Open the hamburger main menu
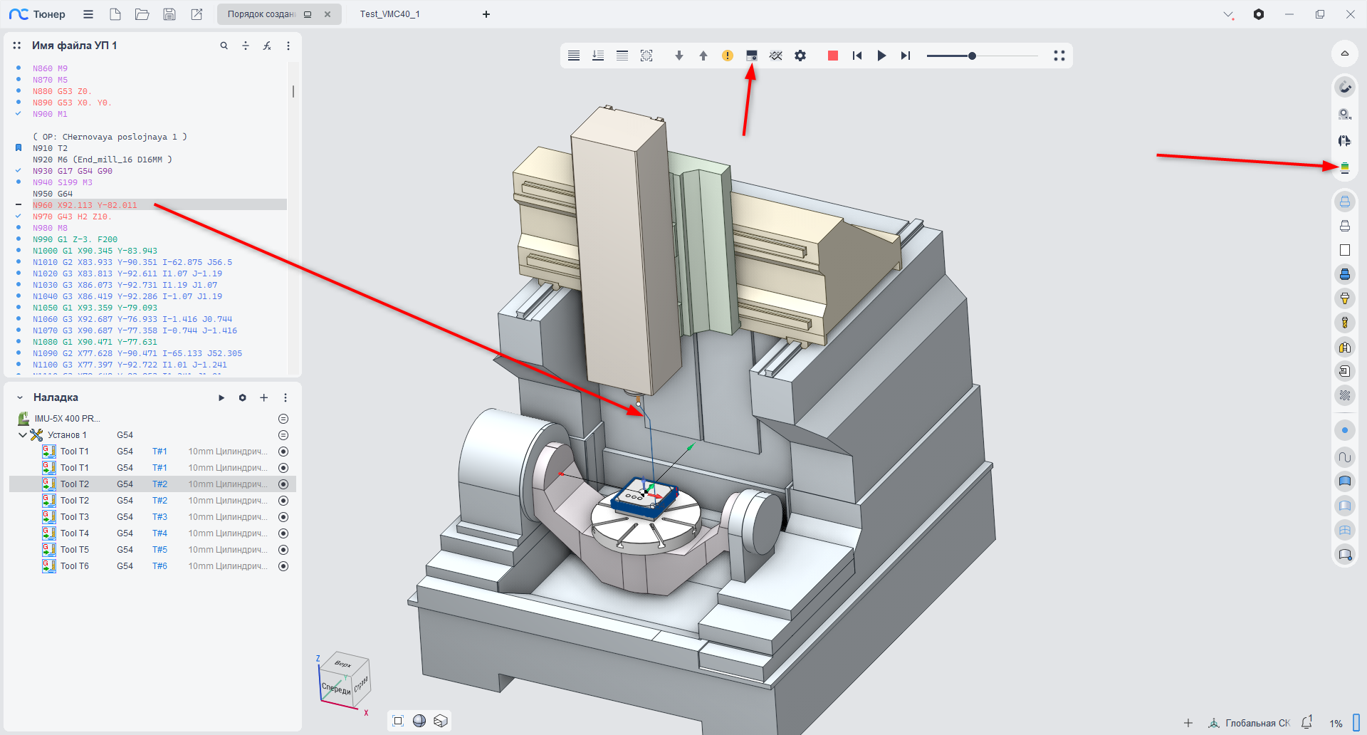The width and height of the screenshot is (1367, 735). tap(88, 14)
